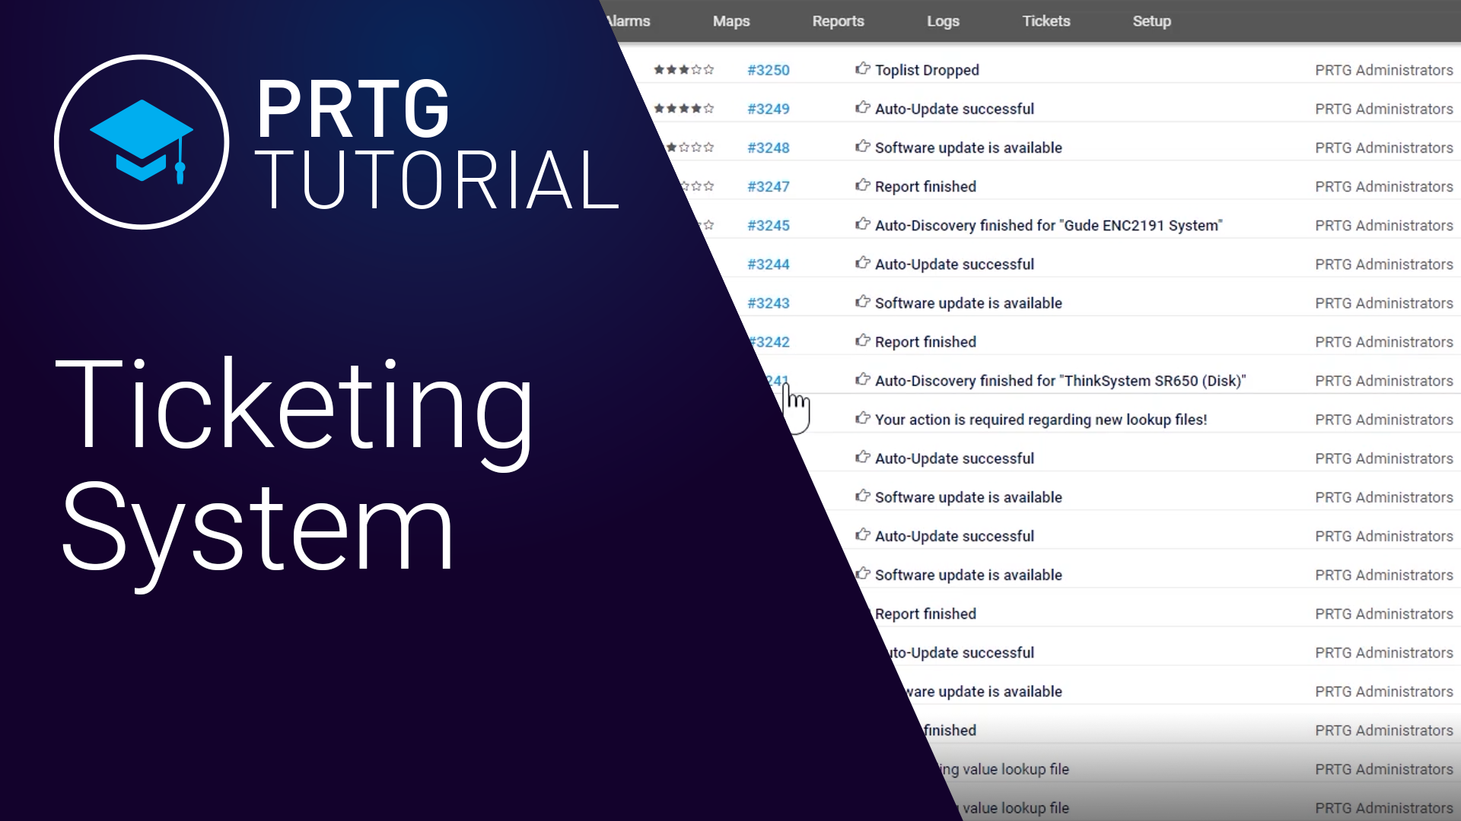Click the thumbs-up icon beside Report finished on #3242
The height and width of the screenshot is (821, 1461).
tap(863, 341)
